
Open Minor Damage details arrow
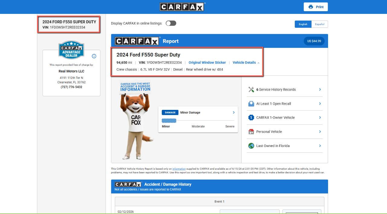[x=233, y=113]
